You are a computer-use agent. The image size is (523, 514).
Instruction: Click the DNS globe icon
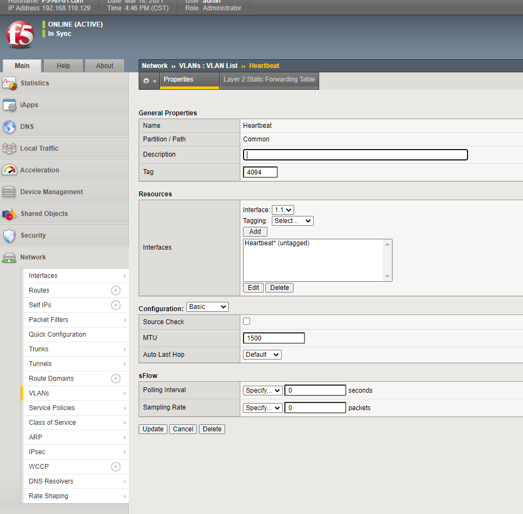(x=9, y=127)
